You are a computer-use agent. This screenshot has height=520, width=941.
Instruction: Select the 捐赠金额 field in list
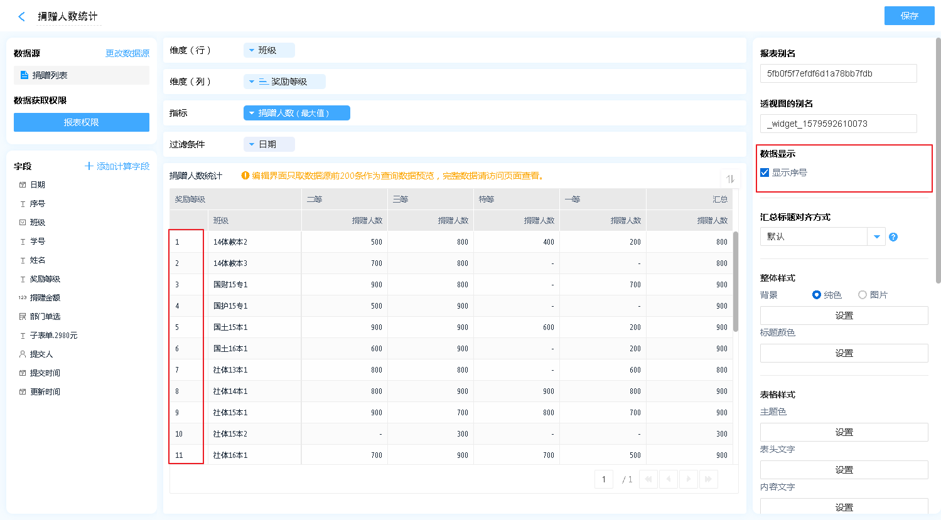click(x=45, y=298)
